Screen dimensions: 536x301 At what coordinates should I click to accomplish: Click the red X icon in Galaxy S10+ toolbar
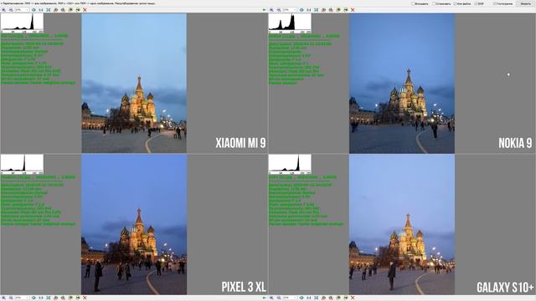click(353, 298)
